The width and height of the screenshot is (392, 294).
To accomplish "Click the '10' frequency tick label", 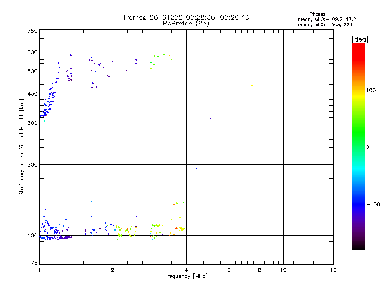I will [283, 270].
